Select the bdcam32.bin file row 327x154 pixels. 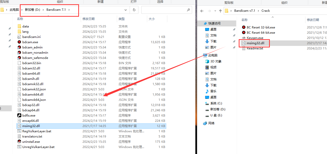pos(91,63)
